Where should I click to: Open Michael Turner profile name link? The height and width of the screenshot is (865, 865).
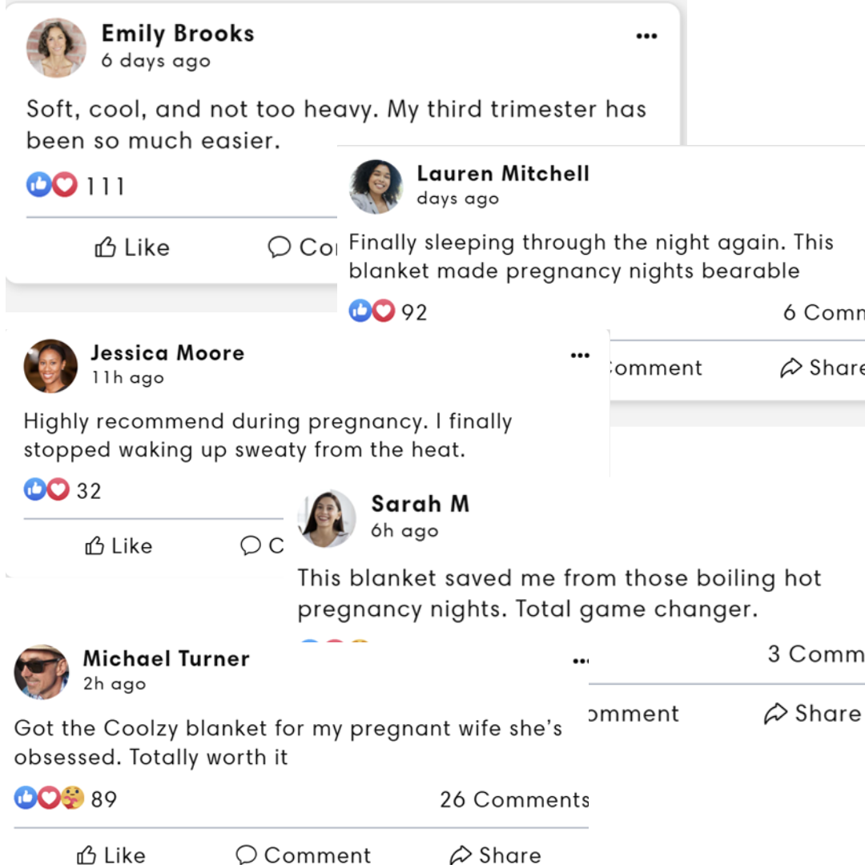click(x=166, y=658)
